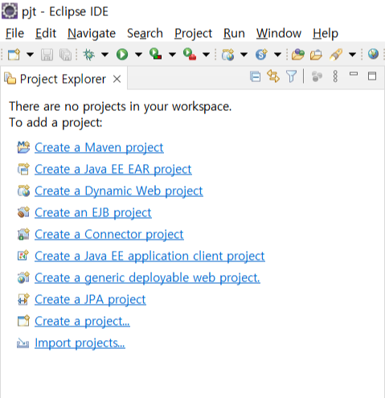Click the EJB project bean icon
This screenshot has width=385, height=398.
pos(23,212)
